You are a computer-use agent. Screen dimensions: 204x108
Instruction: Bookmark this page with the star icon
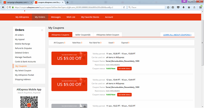(x=168, y=7)
